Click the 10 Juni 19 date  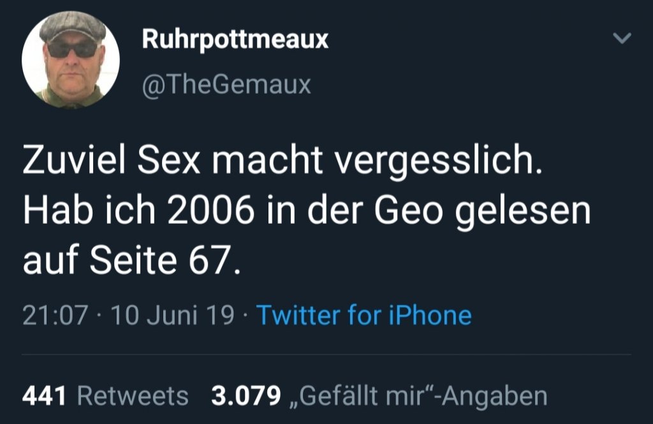click(x=172, y=315)
